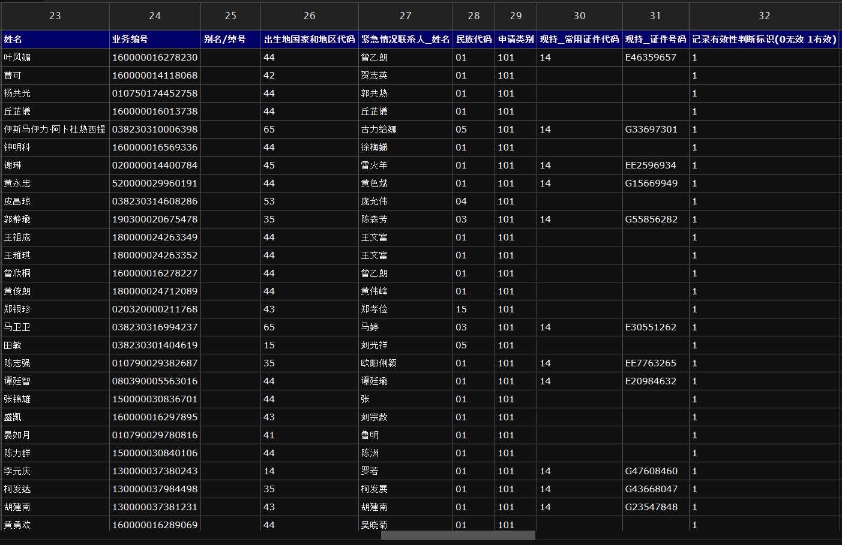
Task: Select business number 160000016569336
Action: tap(155, 147)
